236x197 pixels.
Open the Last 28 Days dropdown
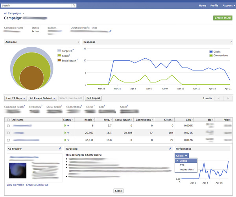pyautogui.click(x=16, y=98)
